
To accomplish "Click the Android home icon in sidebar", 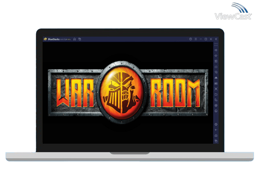I will [216, 135].
